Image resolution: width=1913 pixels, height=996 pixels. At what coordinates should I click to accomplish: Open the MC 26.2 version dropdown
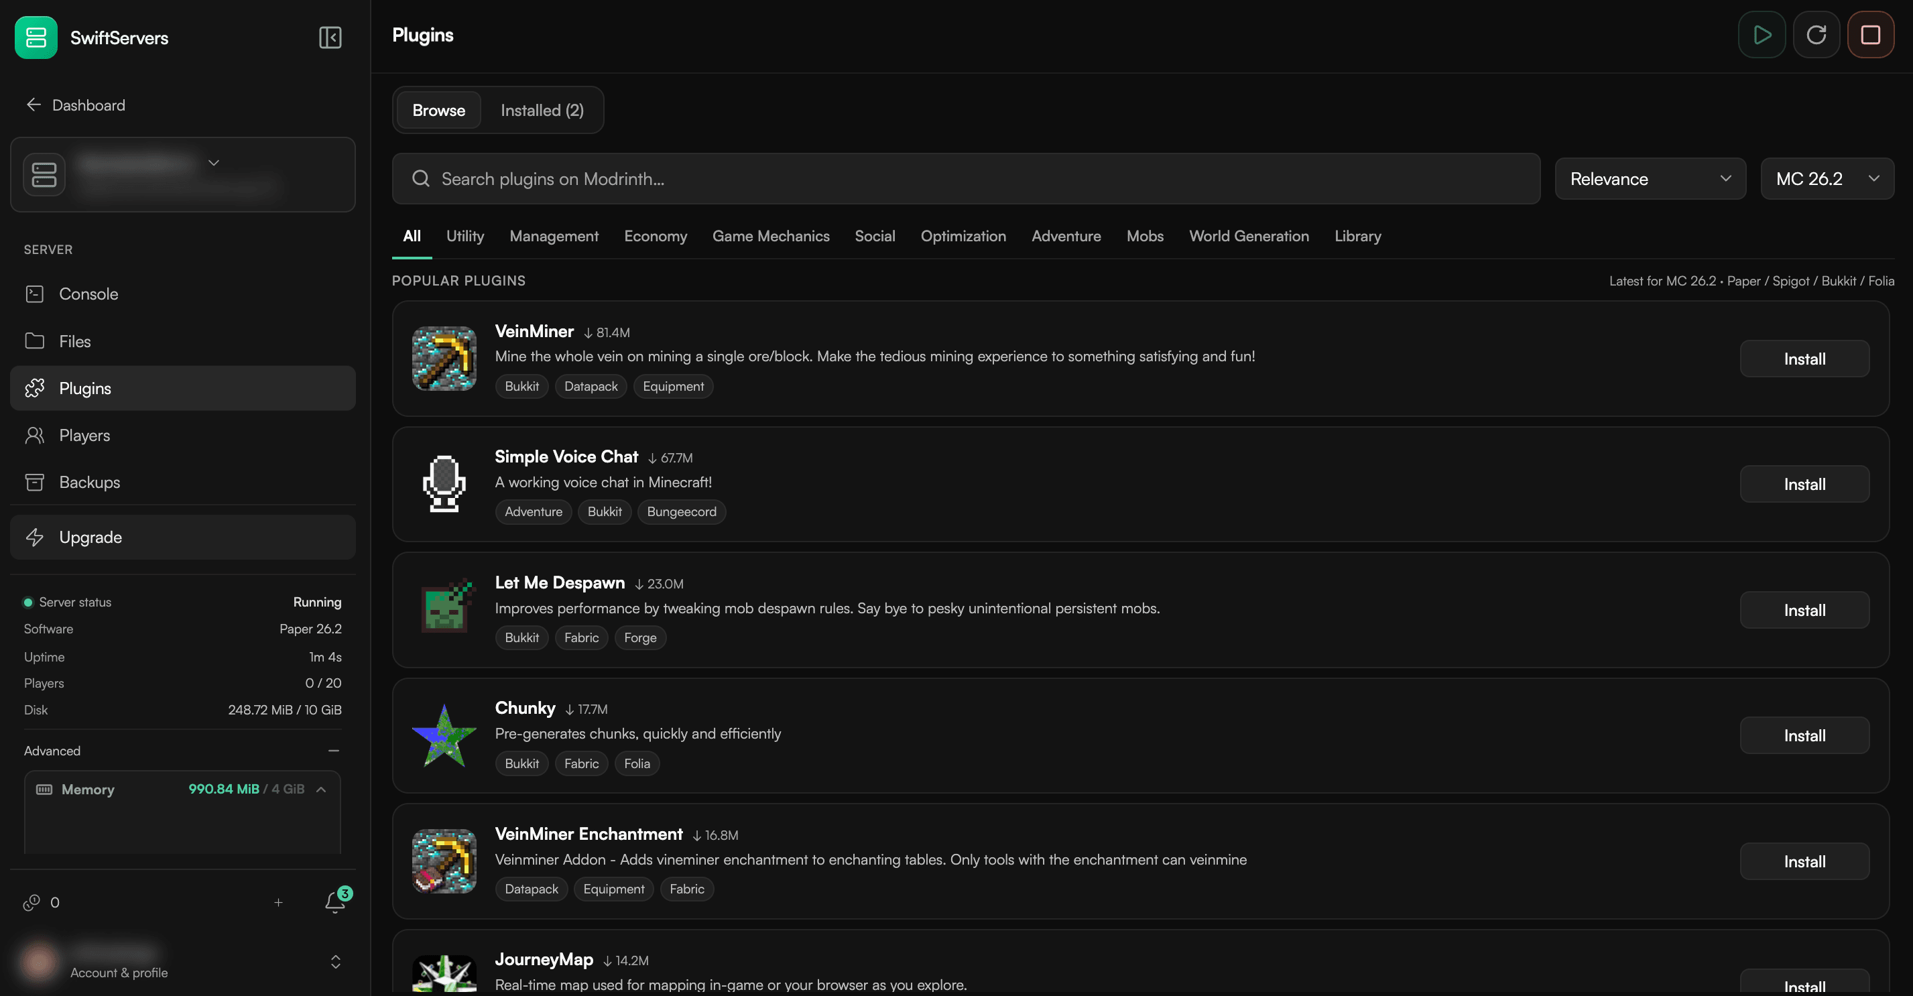(x=1827, y=178)
